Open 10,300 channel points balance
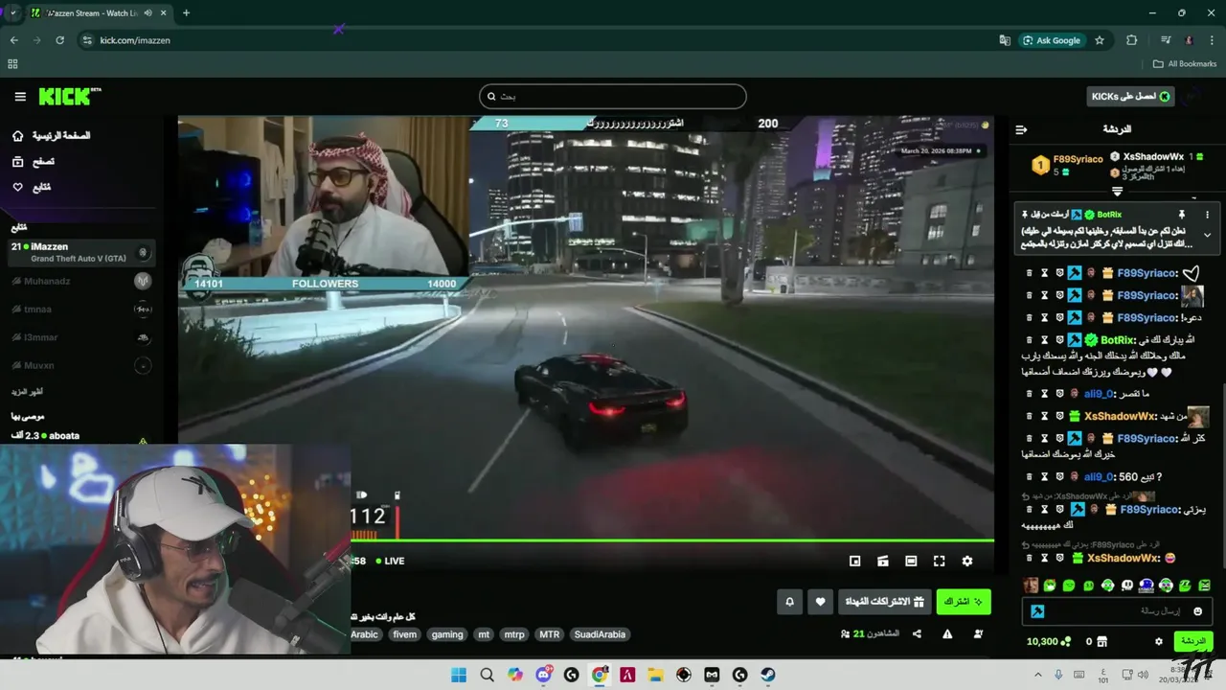 1048,642
